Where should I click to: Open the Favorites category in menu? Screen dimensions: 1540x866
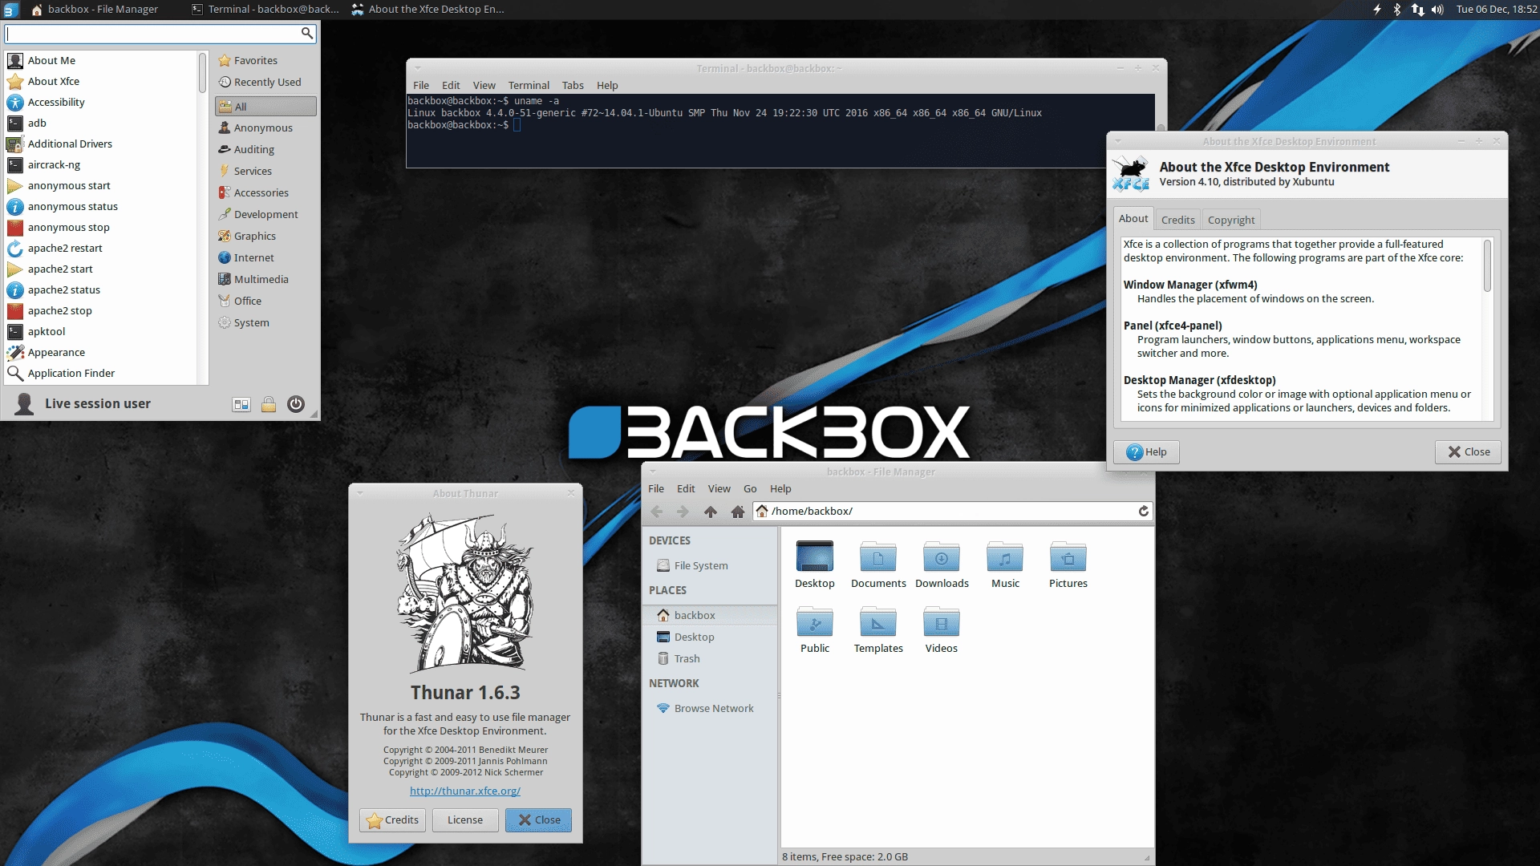265,60
